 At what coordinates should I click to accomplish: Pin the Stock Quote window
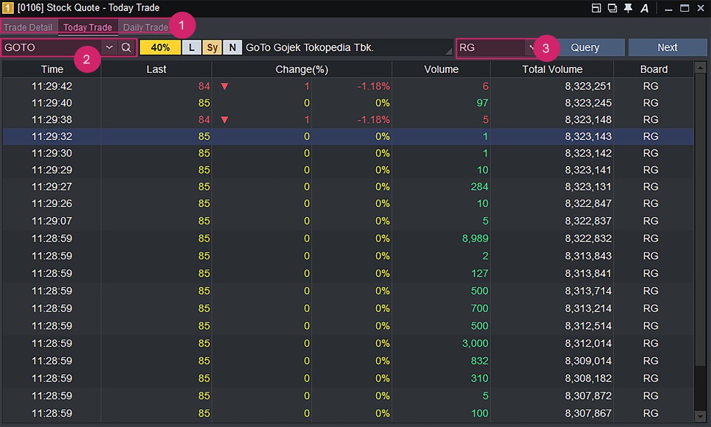[x=628, y=8]
